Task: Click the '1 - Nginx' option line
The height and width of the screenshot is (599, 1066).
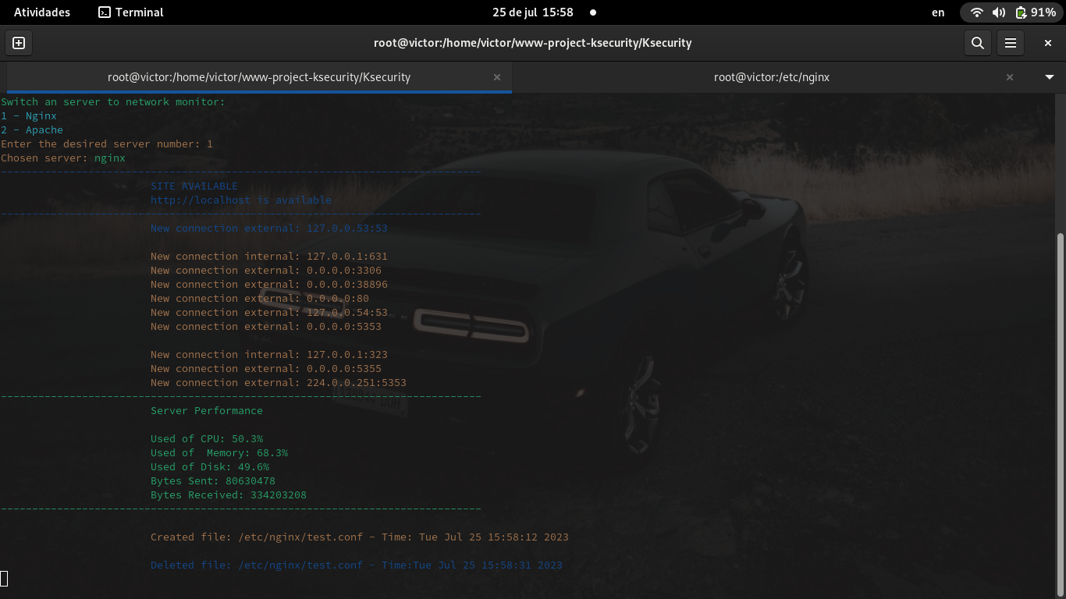Action: tap(29, 116)
